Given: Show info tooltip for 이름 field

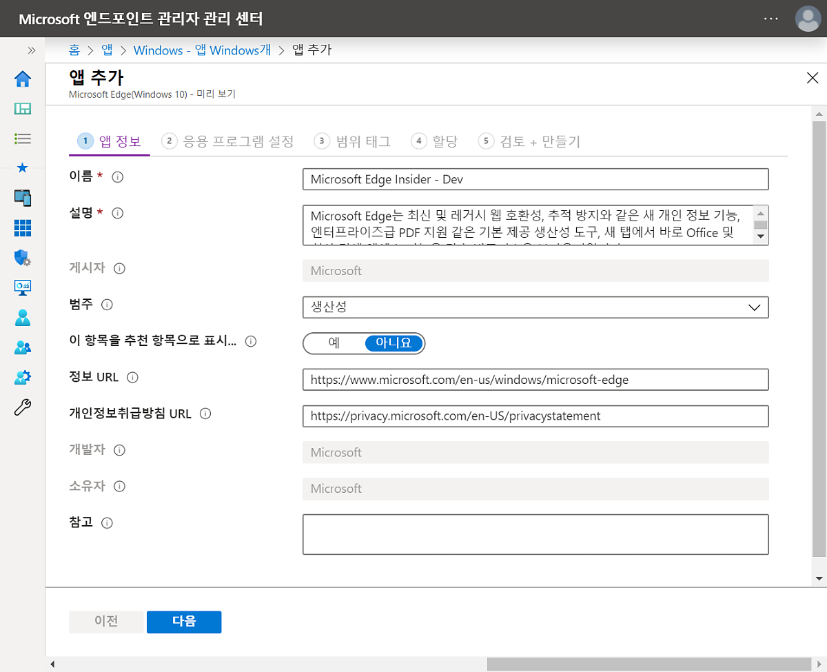Looking at the screenshot, I should tap(118, 178).
